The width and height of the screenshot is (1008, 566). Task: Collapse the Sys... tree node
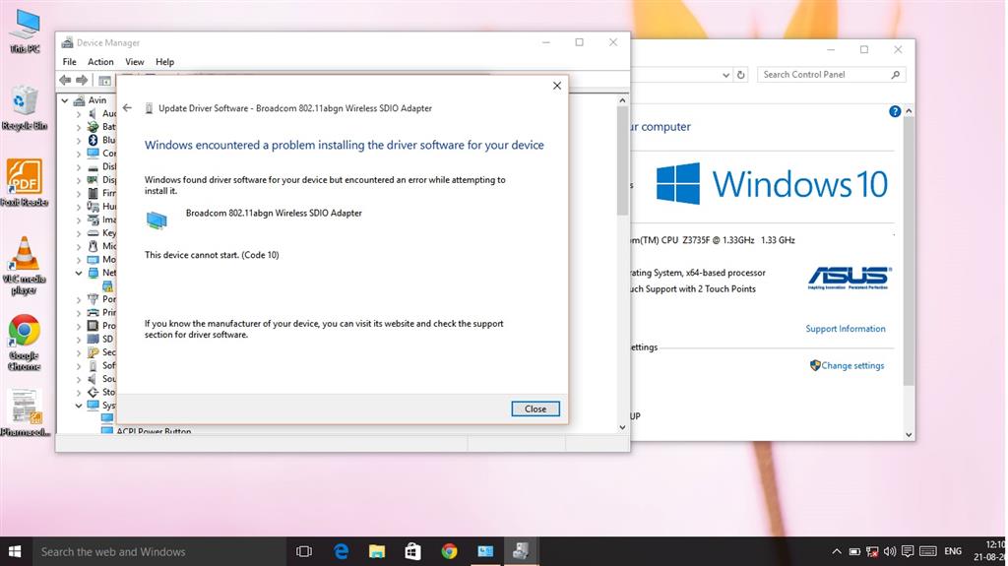79,406
